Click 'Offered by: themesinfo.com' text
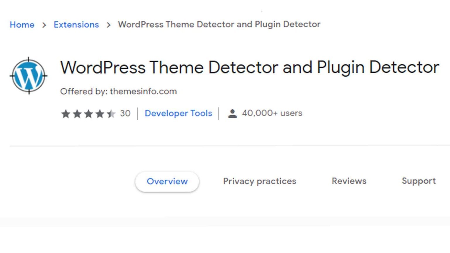The width and height of the screenshot is (450, 253). (118, 91)
